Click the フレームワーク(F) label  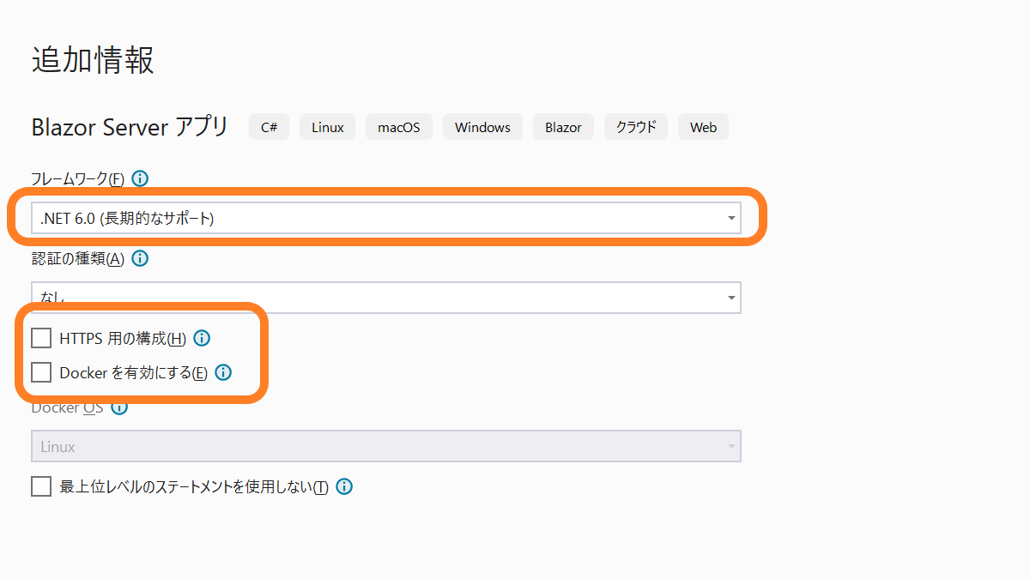[78, 178]
